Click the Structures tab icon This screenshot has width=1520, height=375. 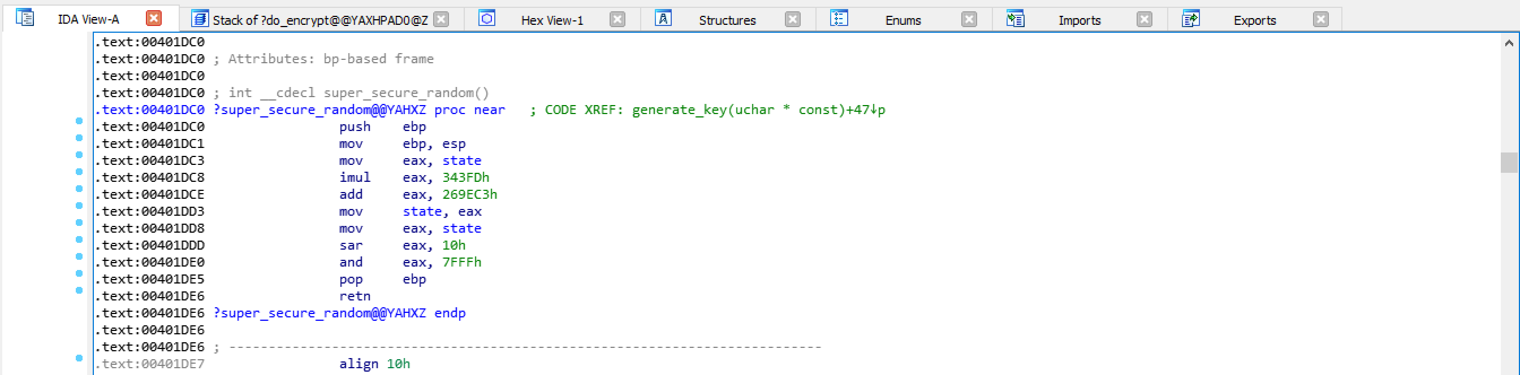pyautogui.click(x=663, y=18)
